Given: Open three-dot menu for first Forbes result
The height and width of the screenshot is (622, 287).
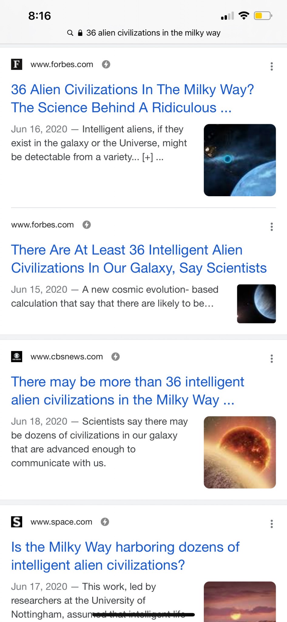Looking at the screenshot, I should point(272,66).
